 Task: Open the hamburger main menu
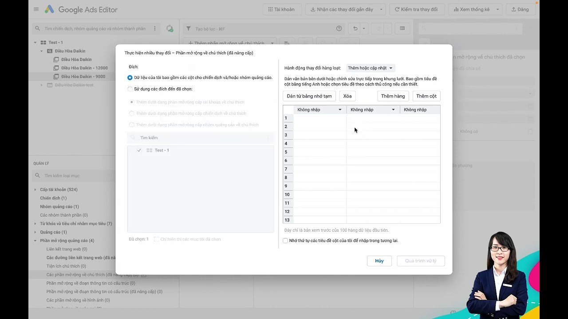coord(36,9)
